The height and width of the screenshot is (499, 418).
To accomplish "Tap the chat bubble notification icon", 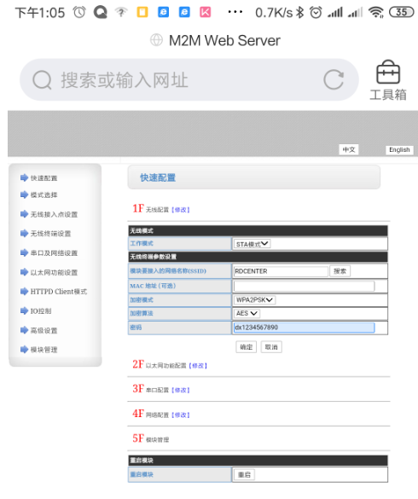I will 101,13.
